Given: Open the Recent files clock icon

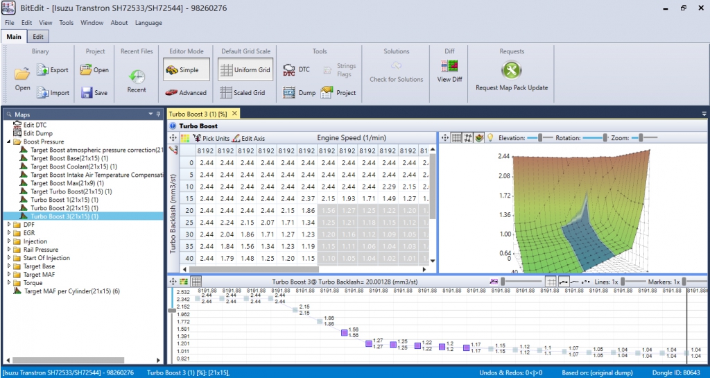Looking at the screenshot, I should point(137,76).
